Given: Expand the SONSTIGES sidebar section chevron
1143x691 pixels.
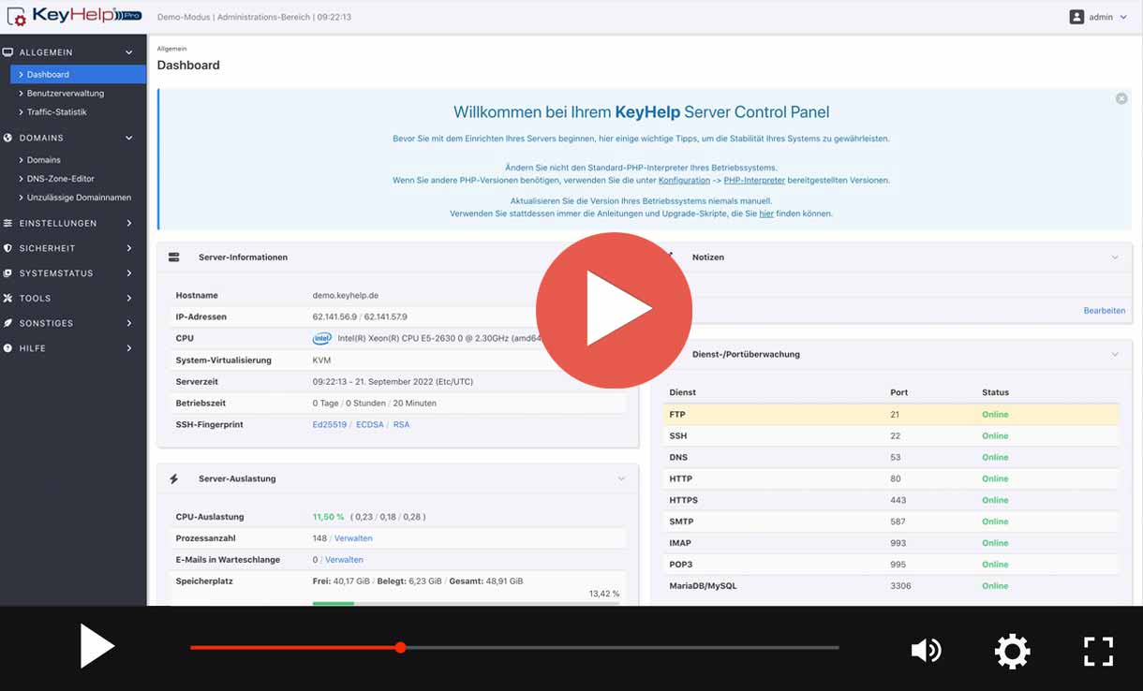Looking at the screenshot, I should [129, 323].
